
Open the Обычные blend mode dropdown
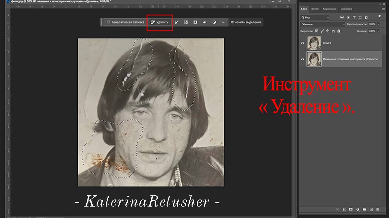(323, 24)
